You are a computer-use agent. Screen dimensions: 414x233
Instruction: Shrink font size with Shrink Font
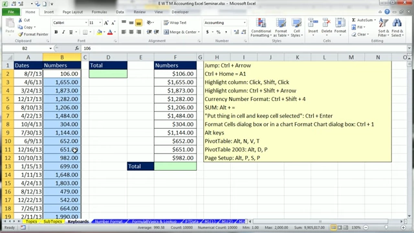coord(113,23)
